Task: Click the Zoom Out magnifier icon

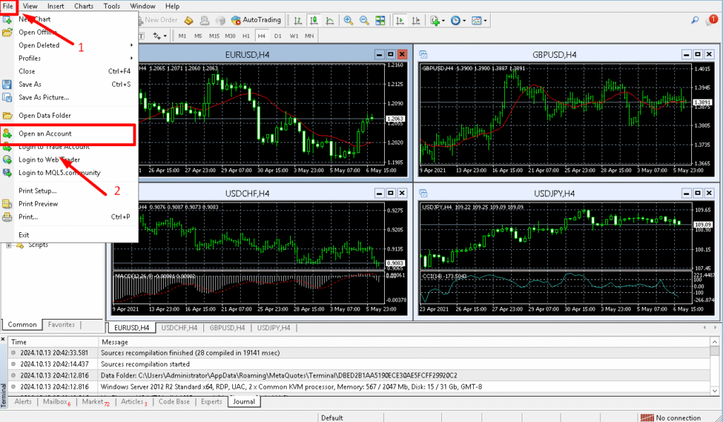Action: coord(364,20)
